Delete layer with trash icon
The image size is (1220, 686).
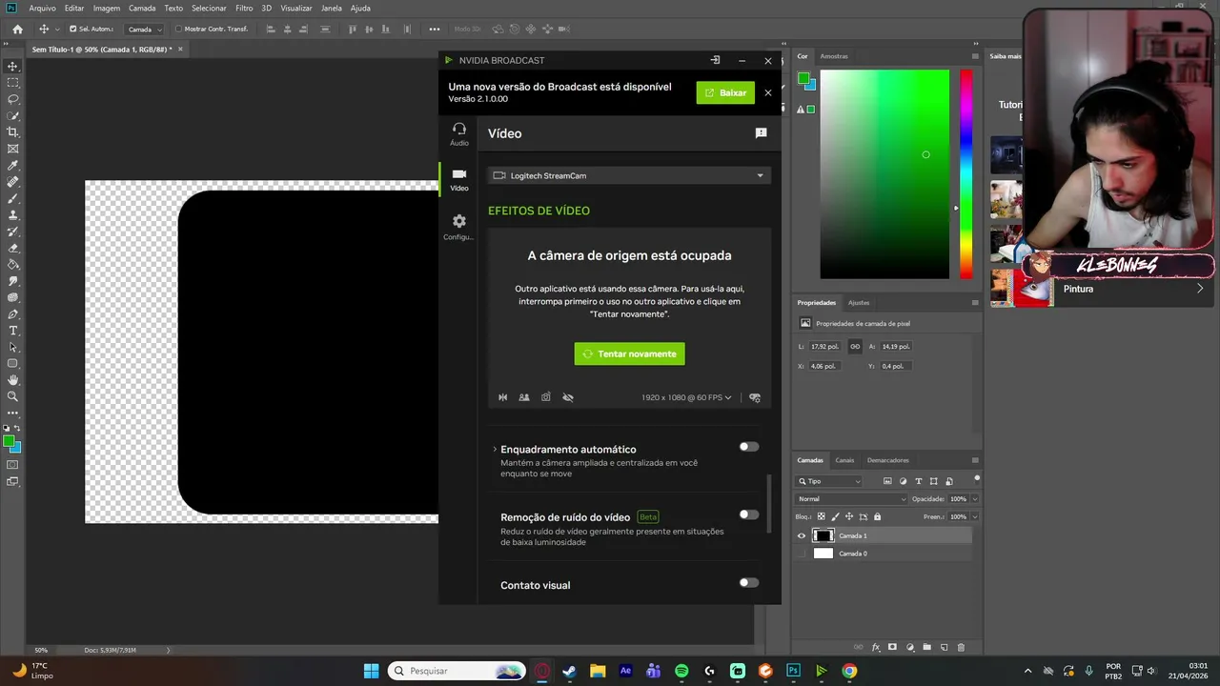(961, 647)
